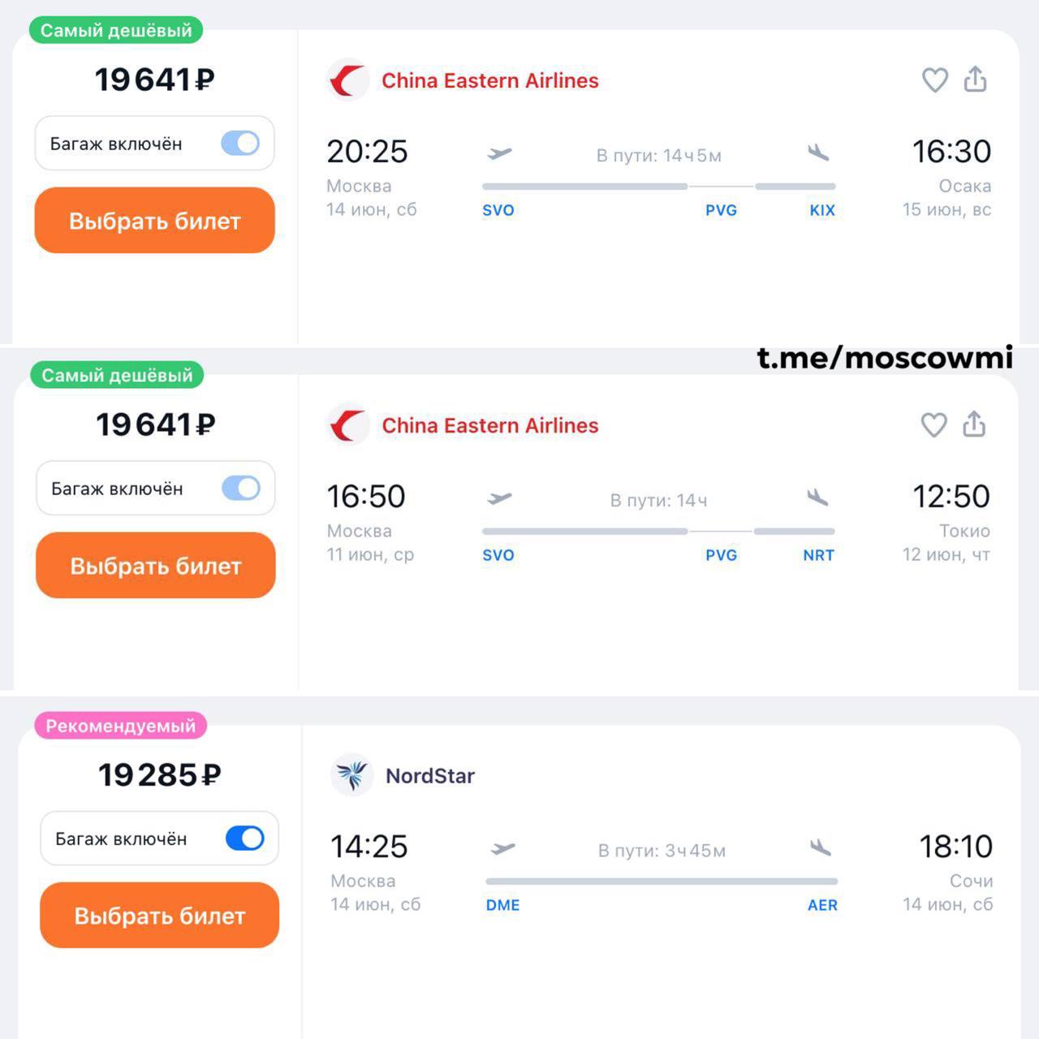Click takeoff plane icon on Sochi flight
The width and height of the screenshot is (1039, 1039).
point(503,849)
